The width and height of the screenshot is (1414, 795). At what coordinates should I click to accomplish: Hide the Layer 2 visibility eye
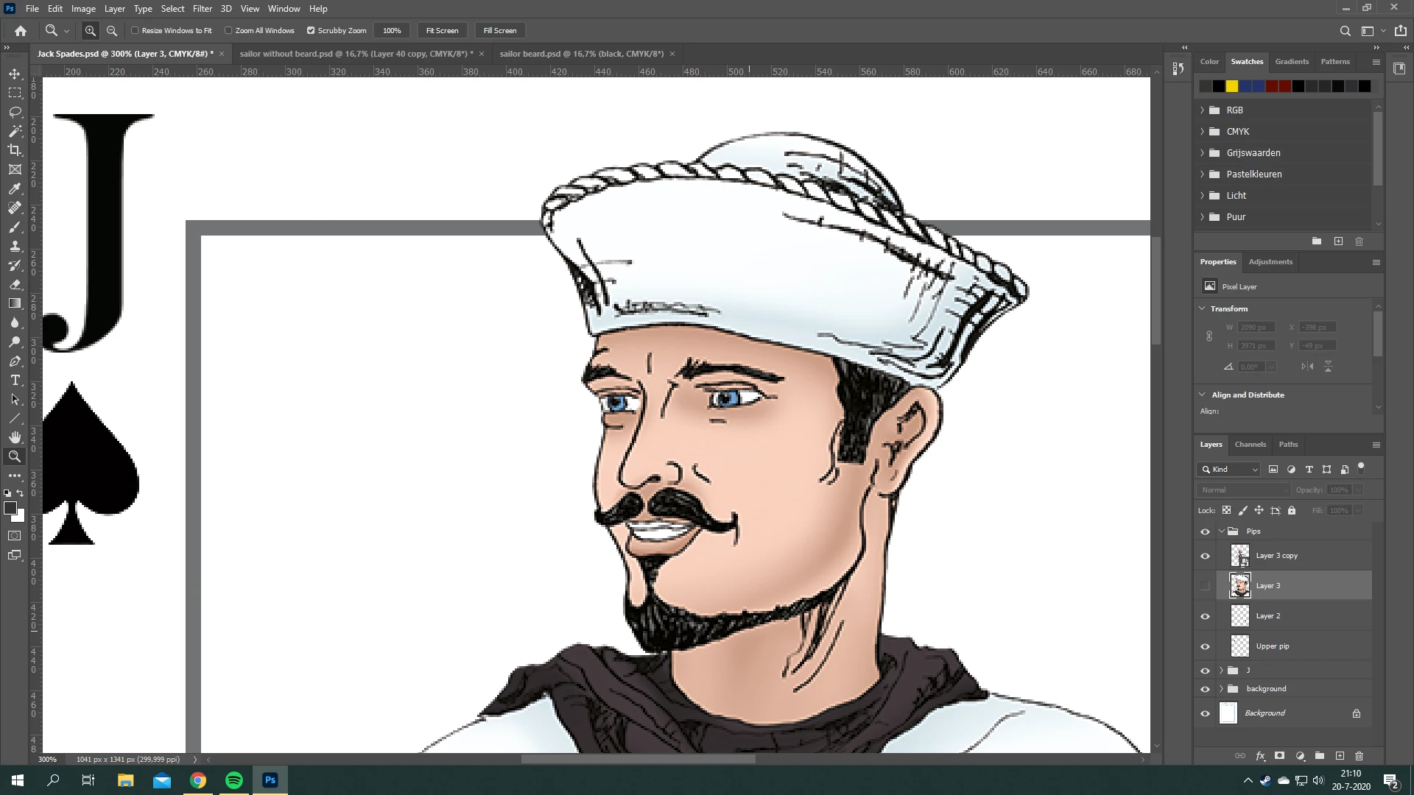click(1206, 617)
